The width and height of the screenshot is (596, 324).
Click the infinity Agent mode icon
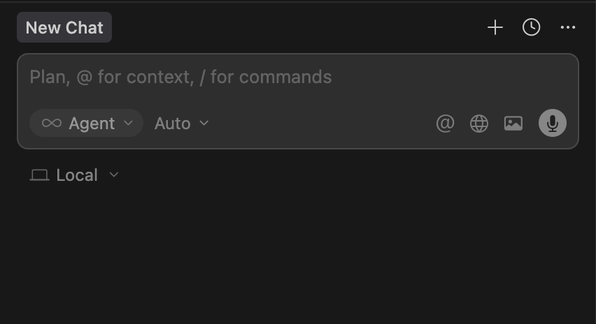coord(51,124)
